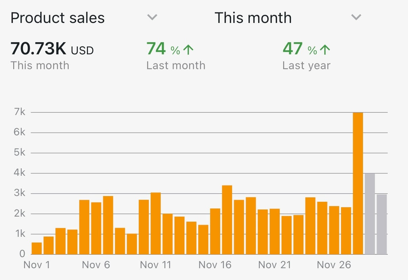Screen dimensions: 408x280
Task: Select the This month period label
Action: tap(253, 18)
